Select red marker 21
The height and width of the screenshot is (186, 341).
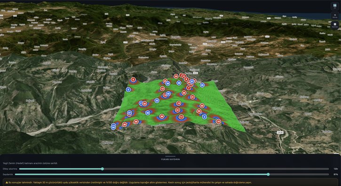point(192,97)
